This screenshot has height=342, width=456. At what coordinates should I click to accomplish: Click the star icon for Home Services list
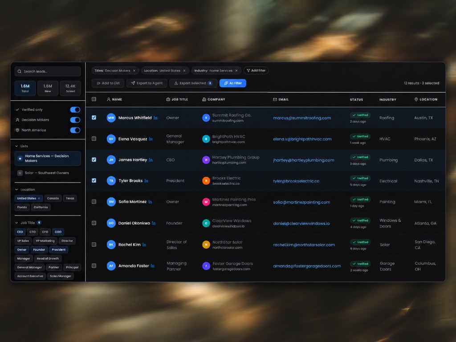tap(20, 159)
